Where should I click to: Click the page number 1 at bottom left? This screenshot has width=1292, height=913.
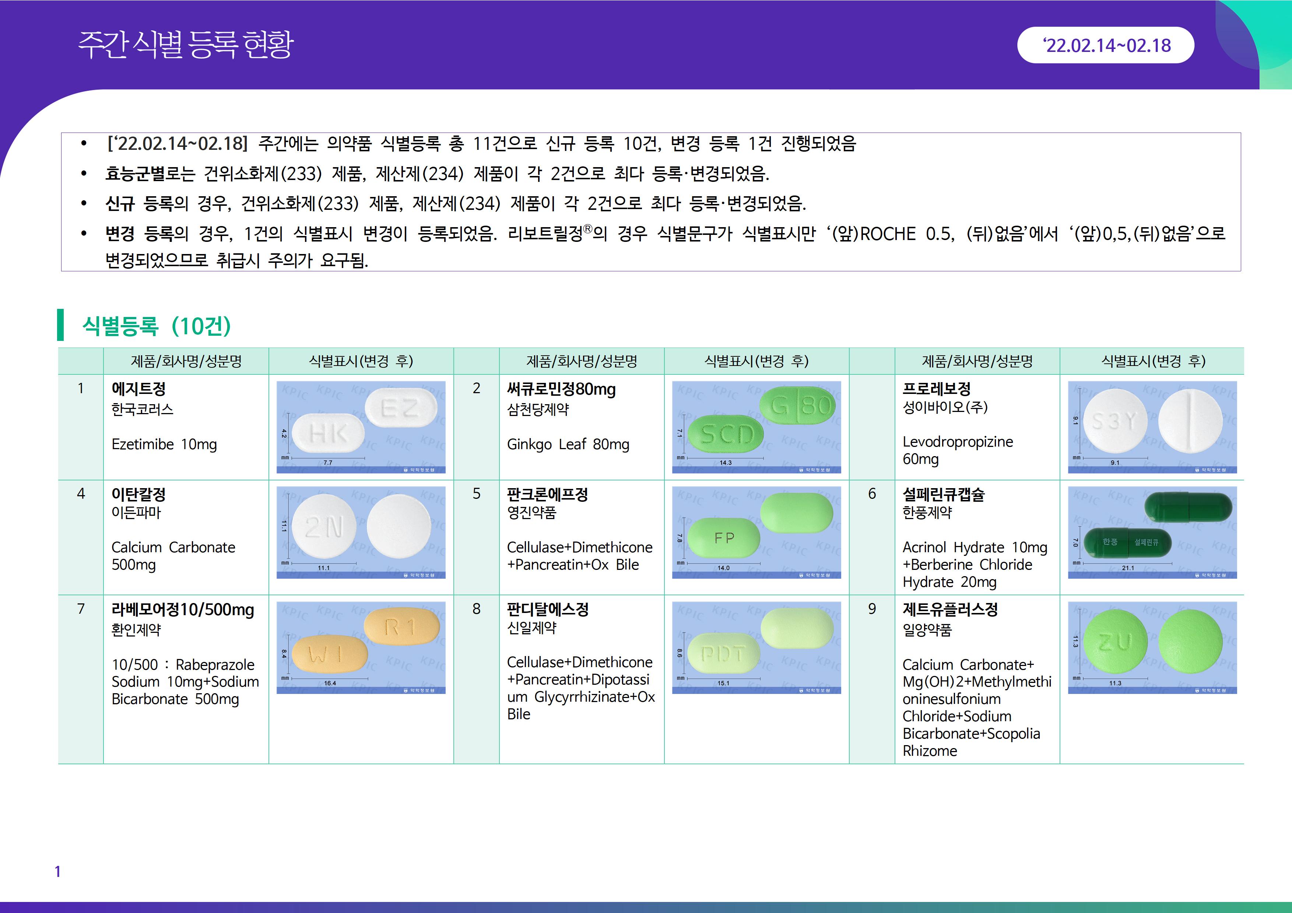tap(57, 871)
